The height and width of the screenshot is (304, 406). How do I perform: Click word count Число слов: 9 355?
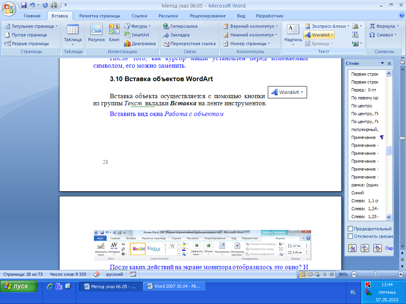[68, 274]
